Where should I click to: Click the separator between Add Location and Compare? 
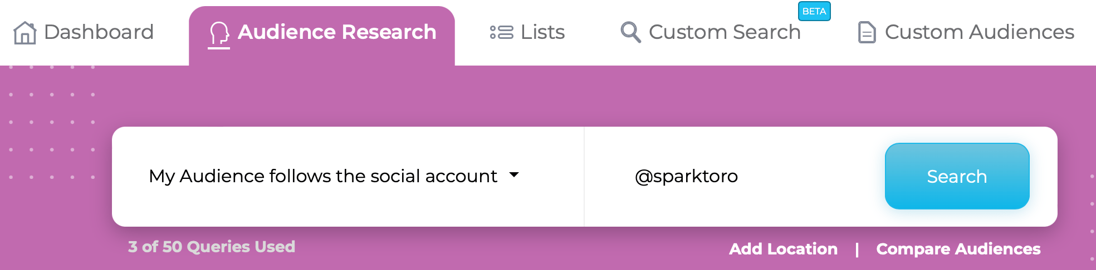857,249
